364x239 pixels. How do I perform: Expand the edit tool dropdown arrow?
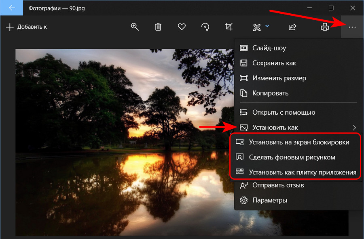[x=267, y=27]
